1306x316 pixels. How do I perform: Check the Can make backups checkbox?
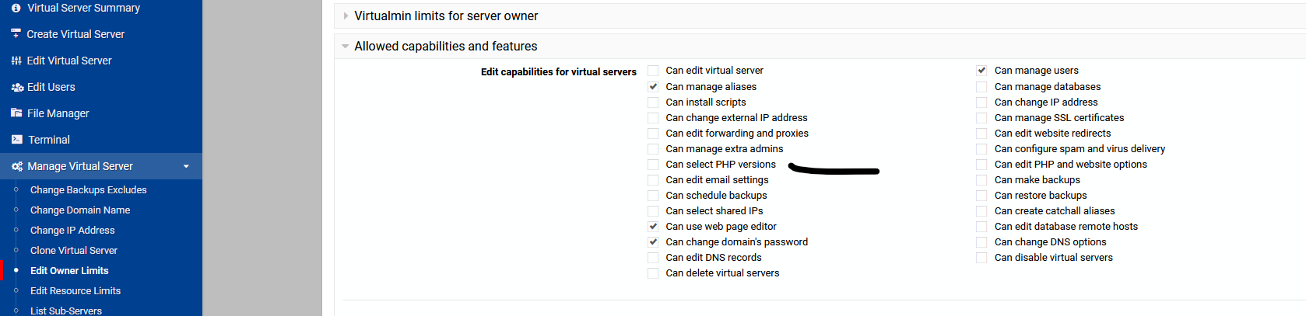pyautogui.click(x=981, y=180)
